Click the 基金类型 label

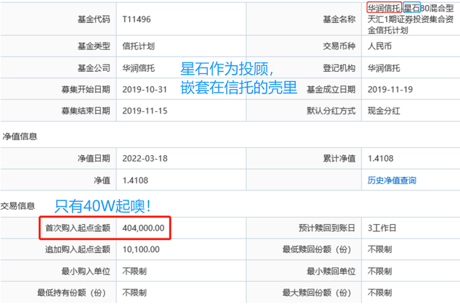point(94,46)
